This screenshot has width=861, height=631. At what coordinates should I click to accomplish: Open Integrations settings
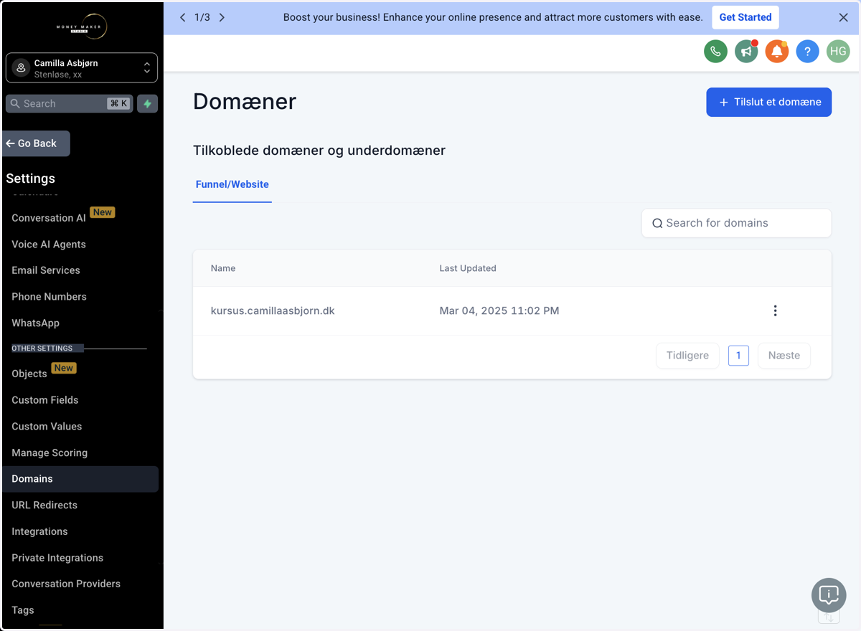tap(39, 532)
